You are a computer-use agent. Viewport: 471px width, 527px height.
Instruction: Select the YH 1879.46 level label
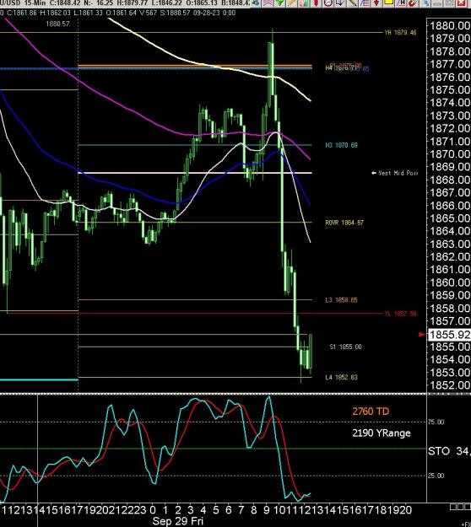point(400,33)
